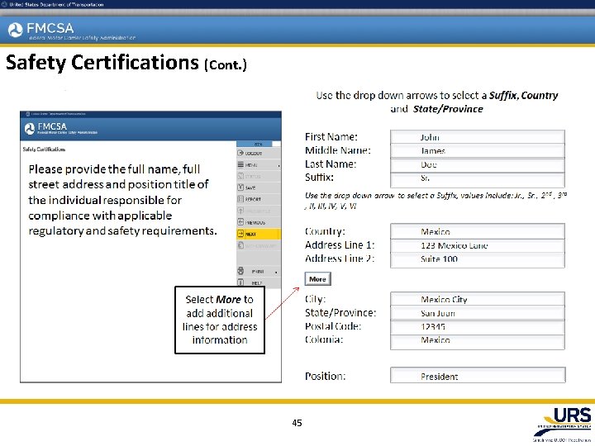Click the City field containing Mexico City
The width and height of the screenshot is (595, 446).
[478, 299]
